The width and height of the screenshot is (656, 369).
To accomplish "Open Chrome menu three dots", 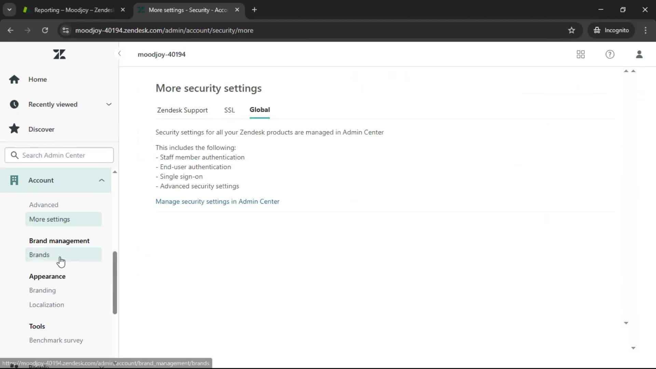I will pos(645,30).
